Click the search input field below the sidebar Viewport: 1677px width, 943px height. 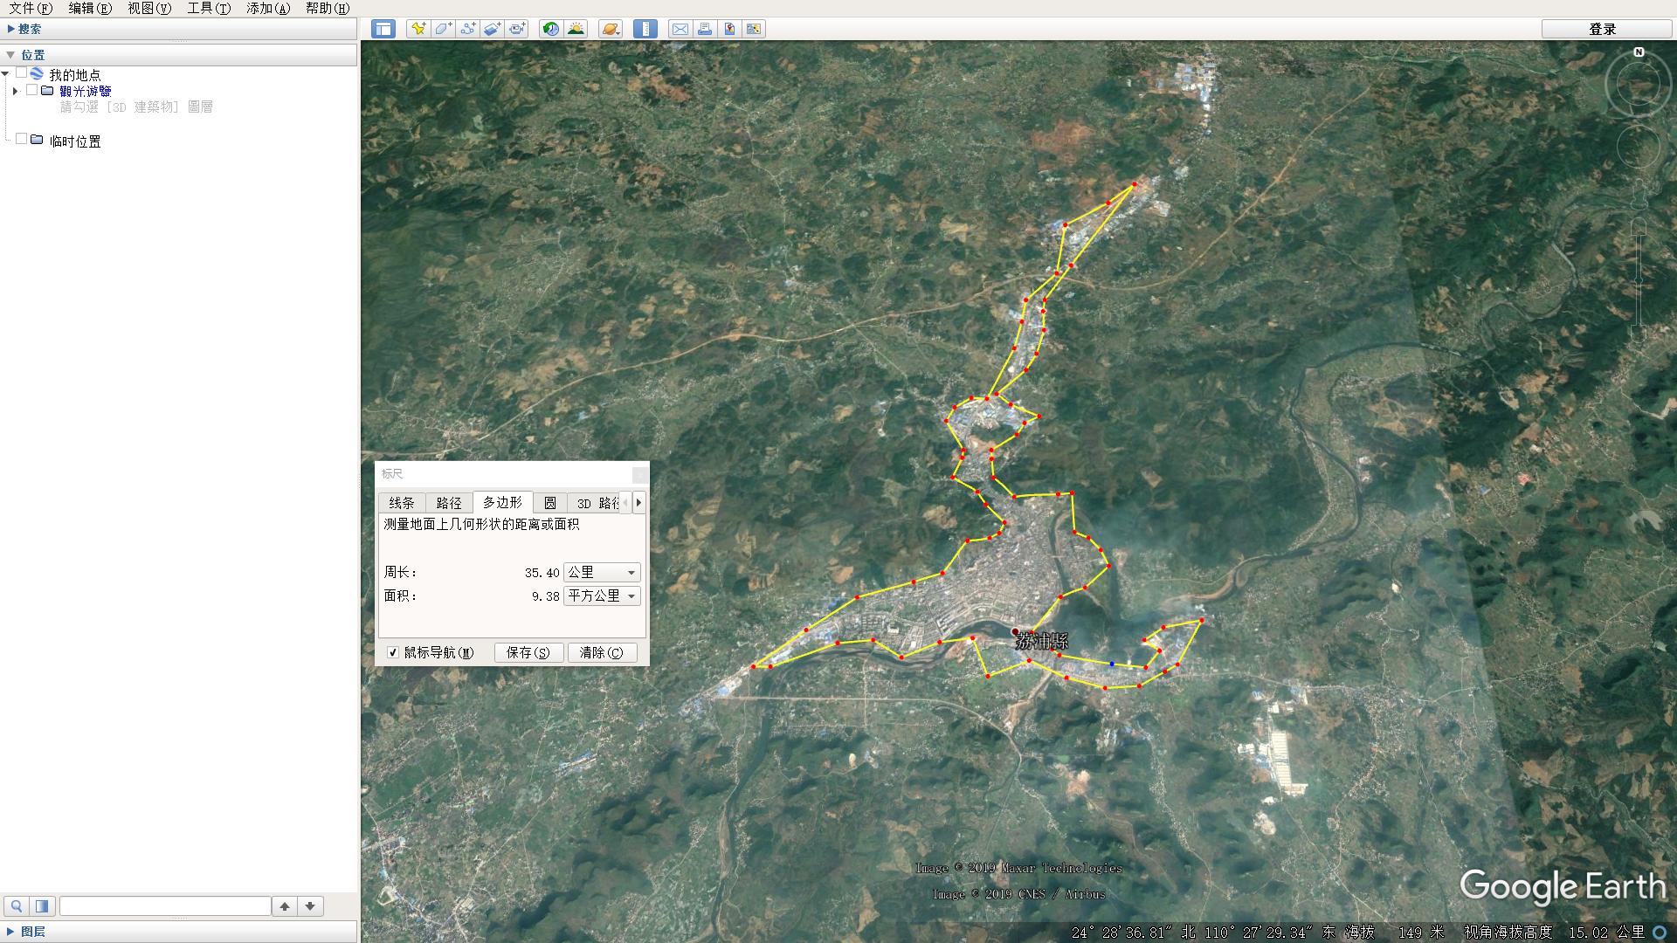(x=166, y=905)
